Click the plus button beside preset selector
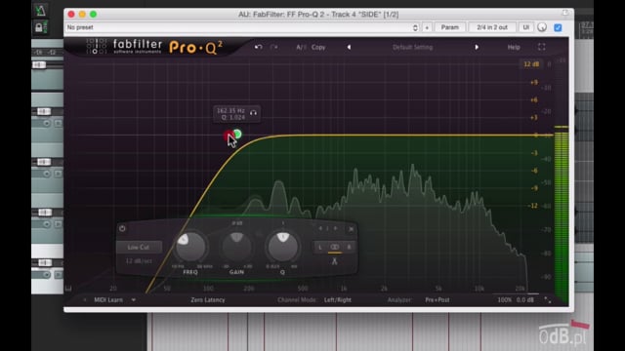 (427, 27)
